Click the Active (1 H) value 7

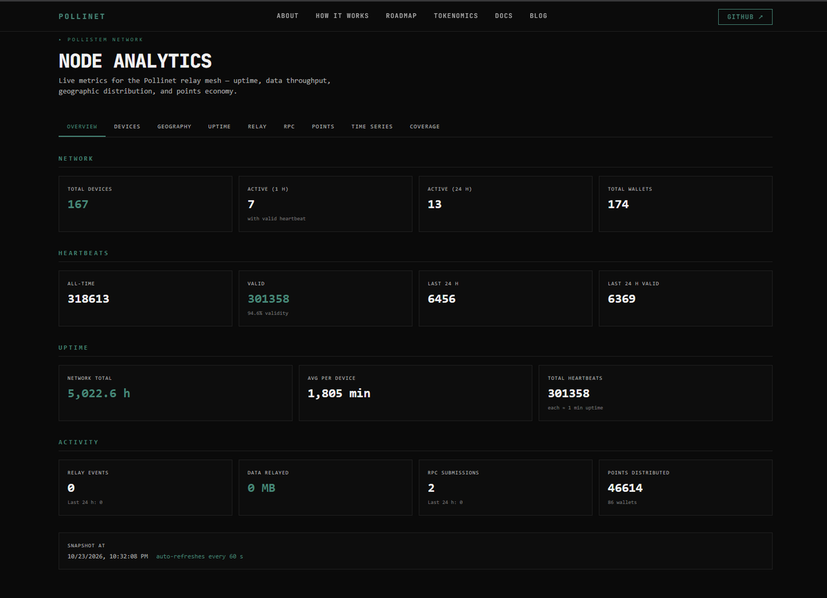tap(251, 205)
